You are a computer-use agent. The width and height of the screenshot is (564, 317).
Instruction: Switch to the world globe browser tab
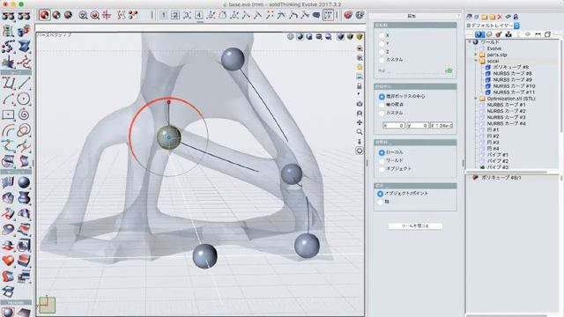tap(479, 34)
